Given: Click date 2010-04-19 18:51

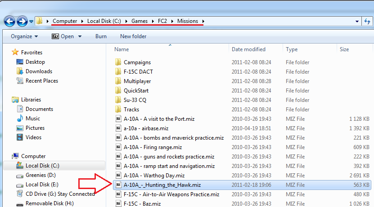Looking at the screenshot, I should (x=252, y=128).
